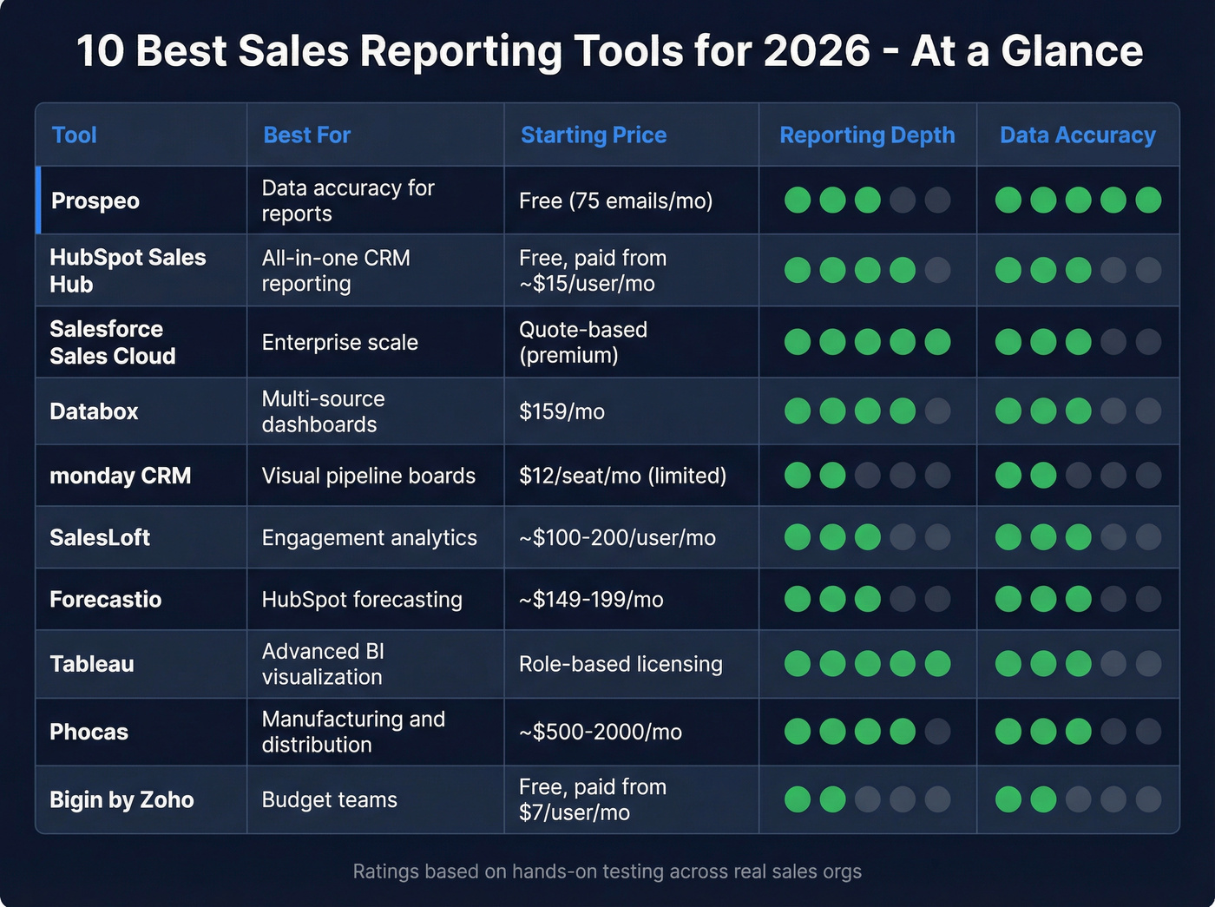Open the Reporting Depth column header
This screenshot has width=1215, height=907.
click(867, 135)
